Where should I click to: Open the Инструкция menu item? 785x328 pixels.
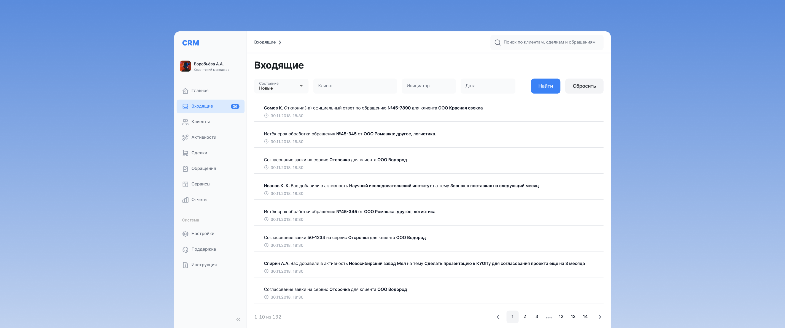tap(210, 265)
